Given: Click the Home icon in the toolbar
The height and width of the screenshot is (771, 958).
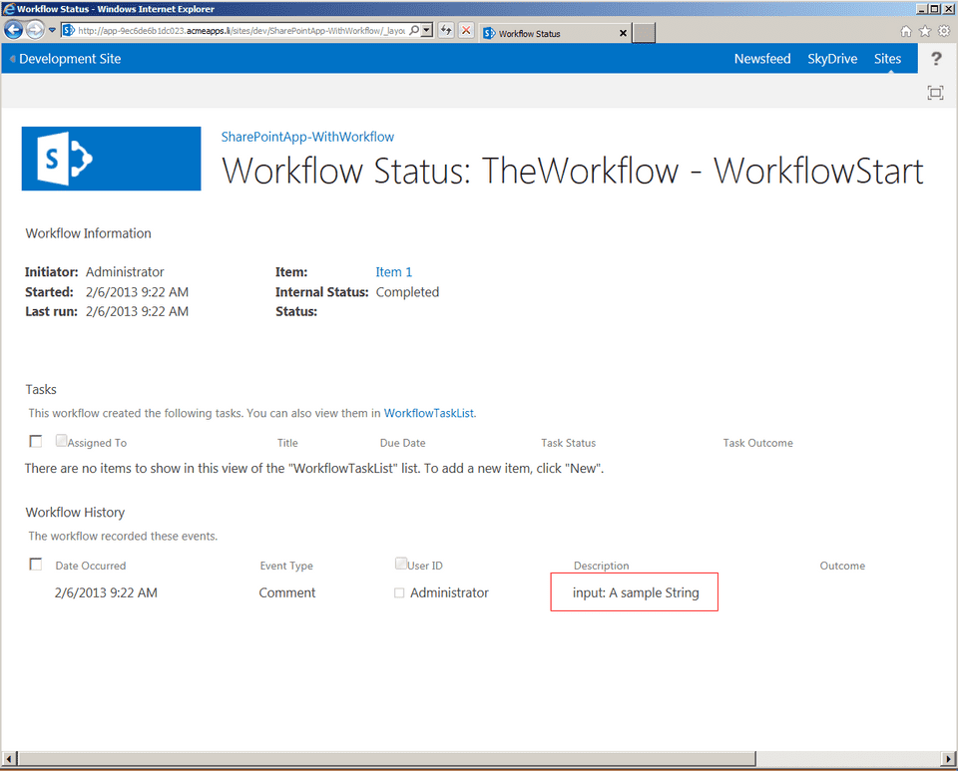Looking at the screenshot, I should 905,32.
